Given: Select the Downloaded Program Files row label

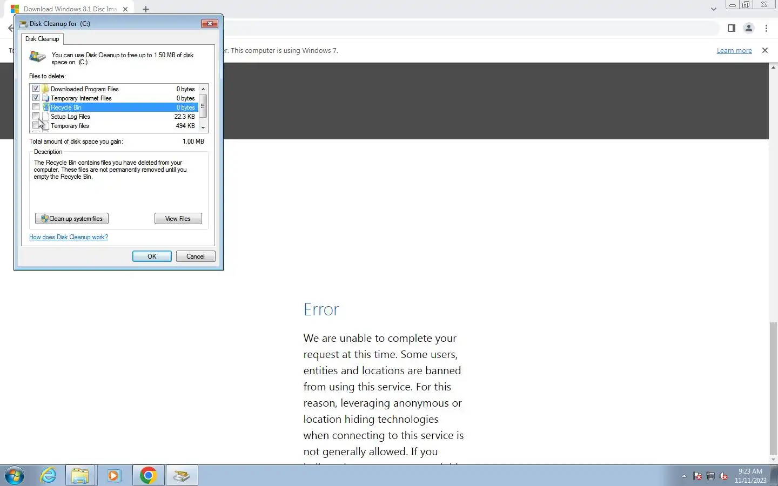Looking at the screenshot, I should [85, 89].
